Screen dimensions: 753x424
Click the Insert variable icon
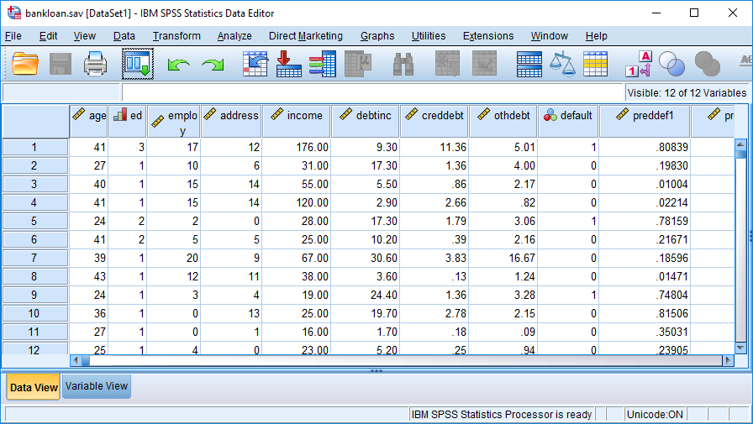coord(484,64)
